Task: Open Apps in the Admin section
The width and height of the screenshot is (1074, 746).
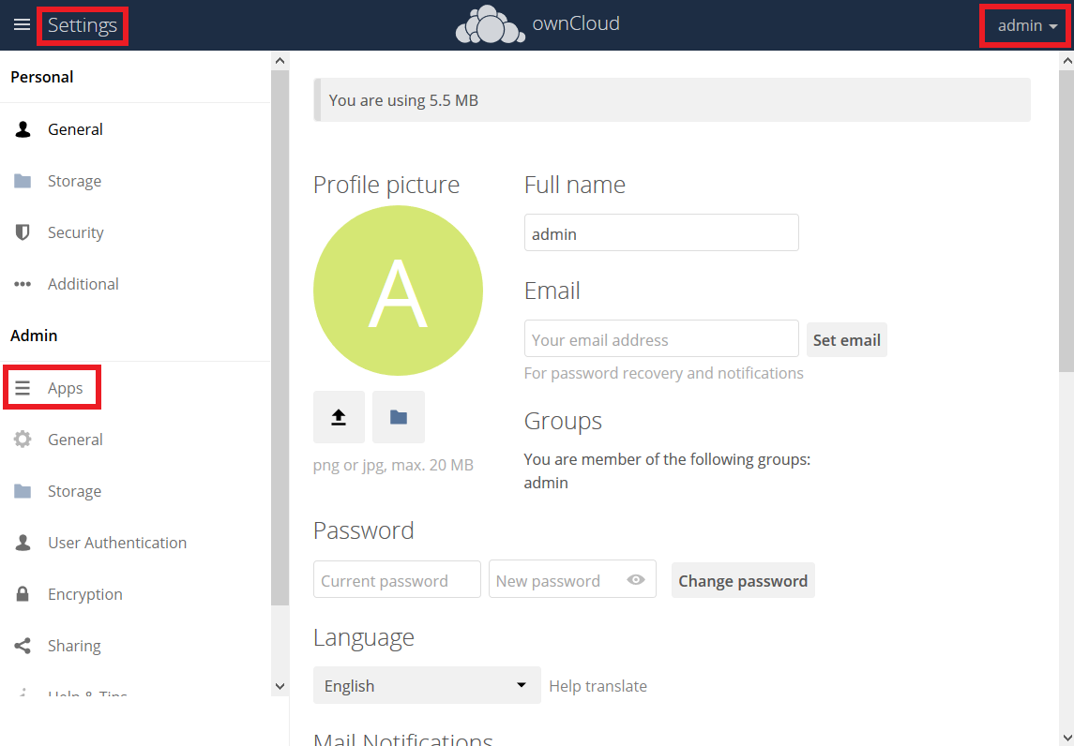Action: click(x=65, y=388)
